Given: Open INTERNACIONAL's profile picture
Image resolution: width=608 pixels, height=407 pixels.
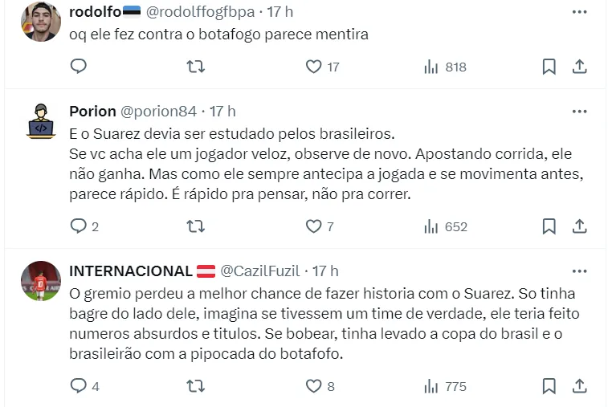Looking at the screenshot, I should 40,281.
